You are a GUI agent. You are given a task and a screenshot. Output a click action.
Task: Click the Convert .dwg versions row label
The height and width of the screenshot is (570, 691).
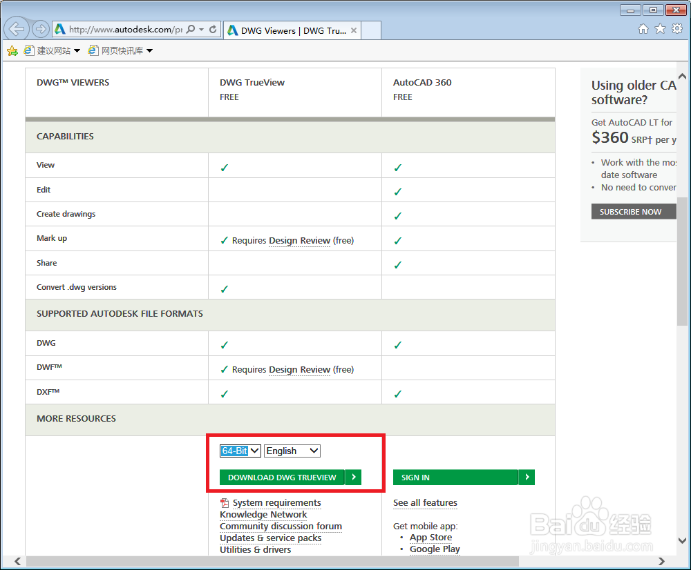coord(77,287)
